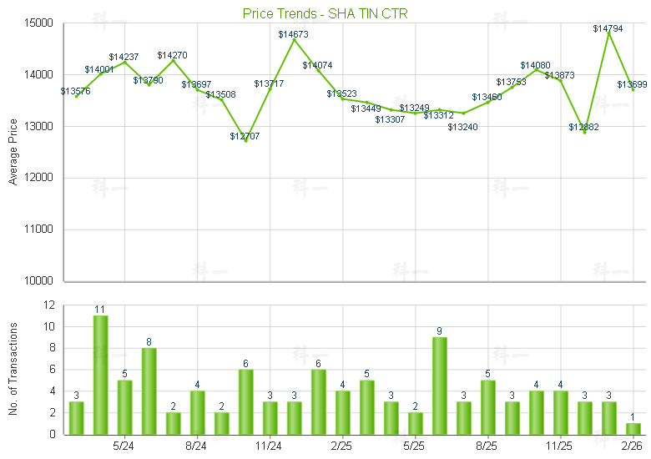Click the $12882 price data point
The image size is (651, 459).
(585, 131)
